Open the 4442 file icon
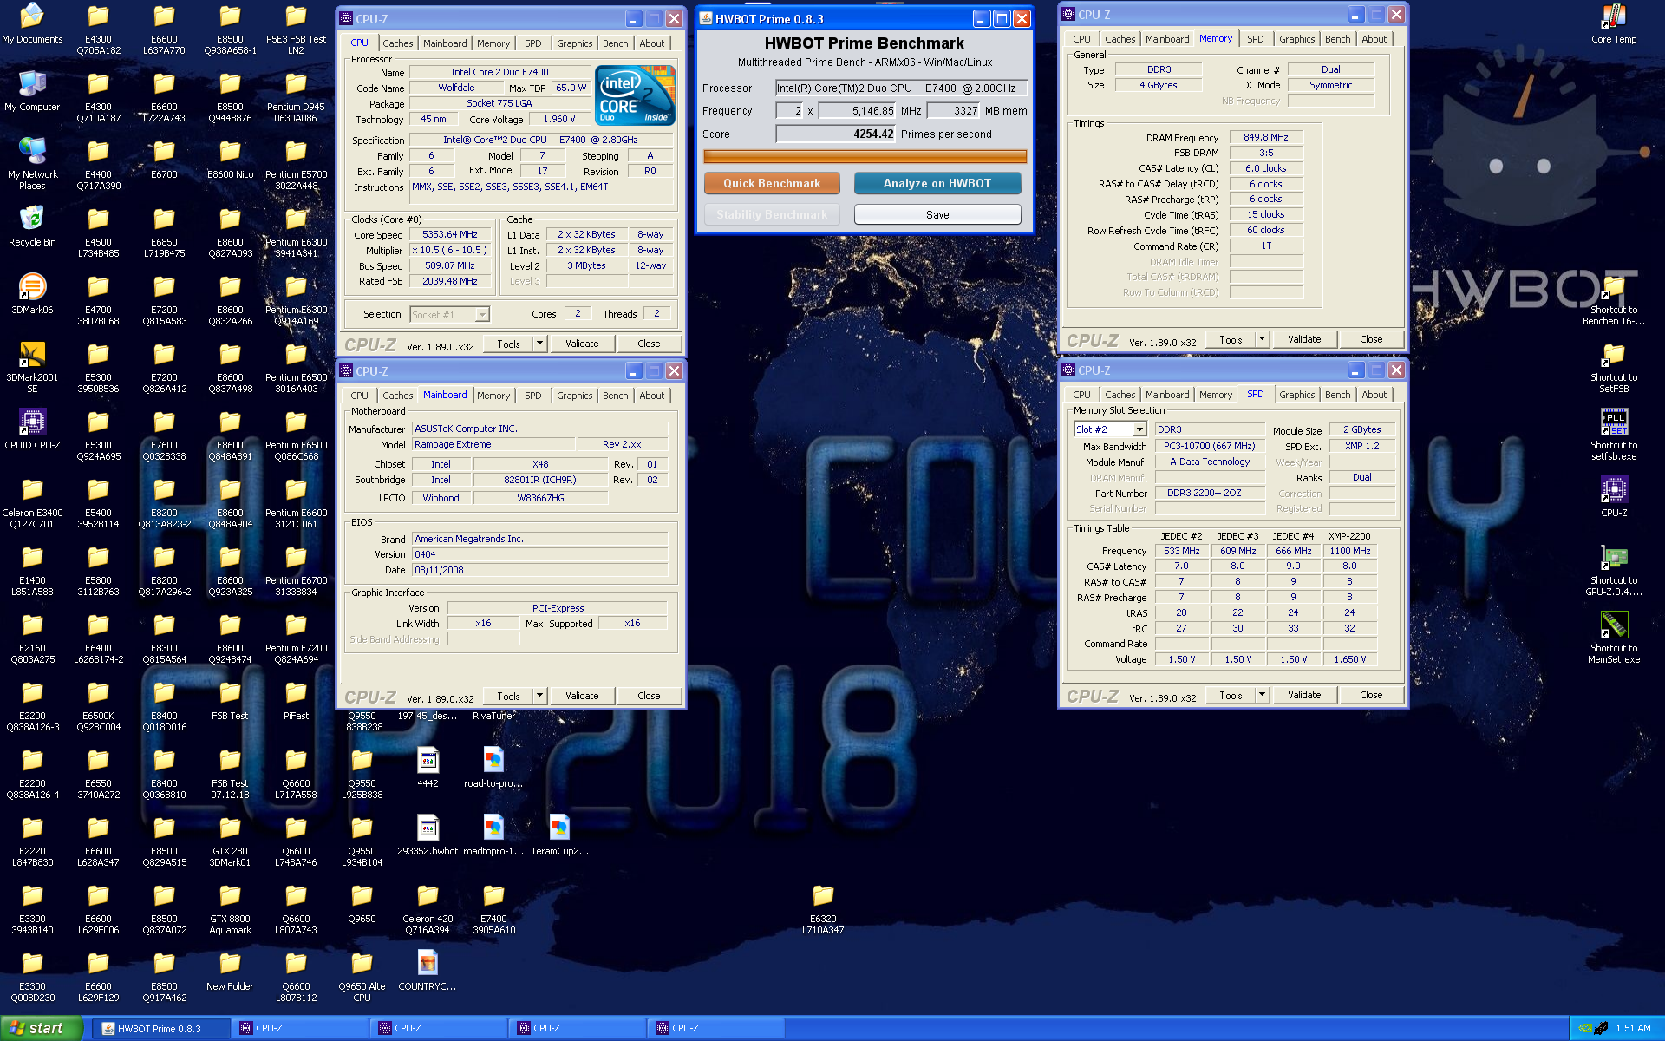Viewport: 1665px width, 1041px height. pyautogui.click(x=428, y=769)
